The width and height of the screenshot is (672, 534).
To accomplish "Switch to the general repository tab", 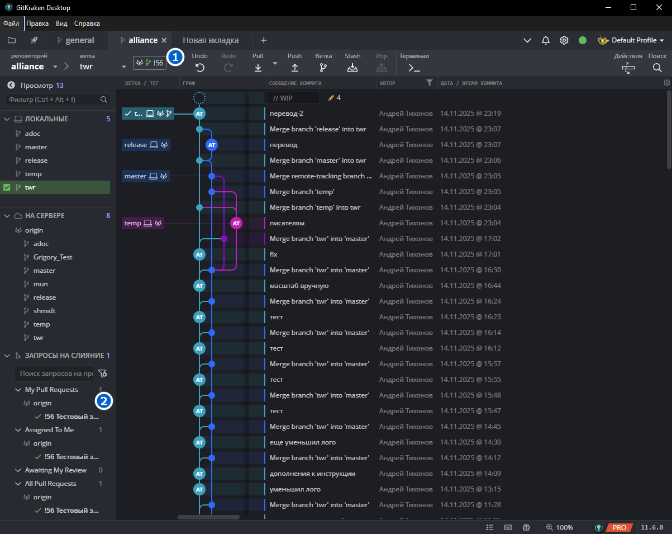I will pyautogui.click(x=77, y=40).
